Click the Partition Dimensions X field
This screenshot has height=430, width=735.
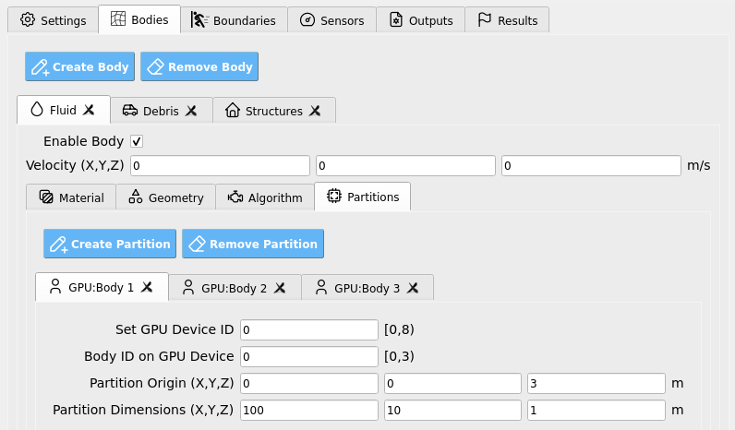pos(309,411)
